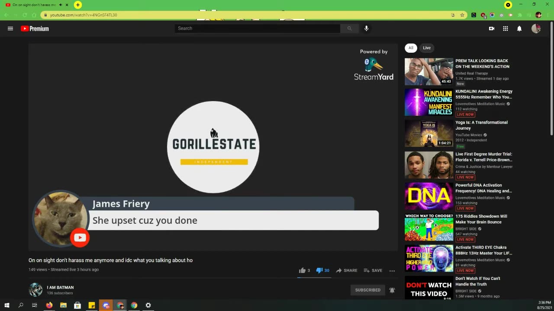This screenshot has height=311, width=554.
Task: Open Windows taskbar search
Action: point(21,305)
